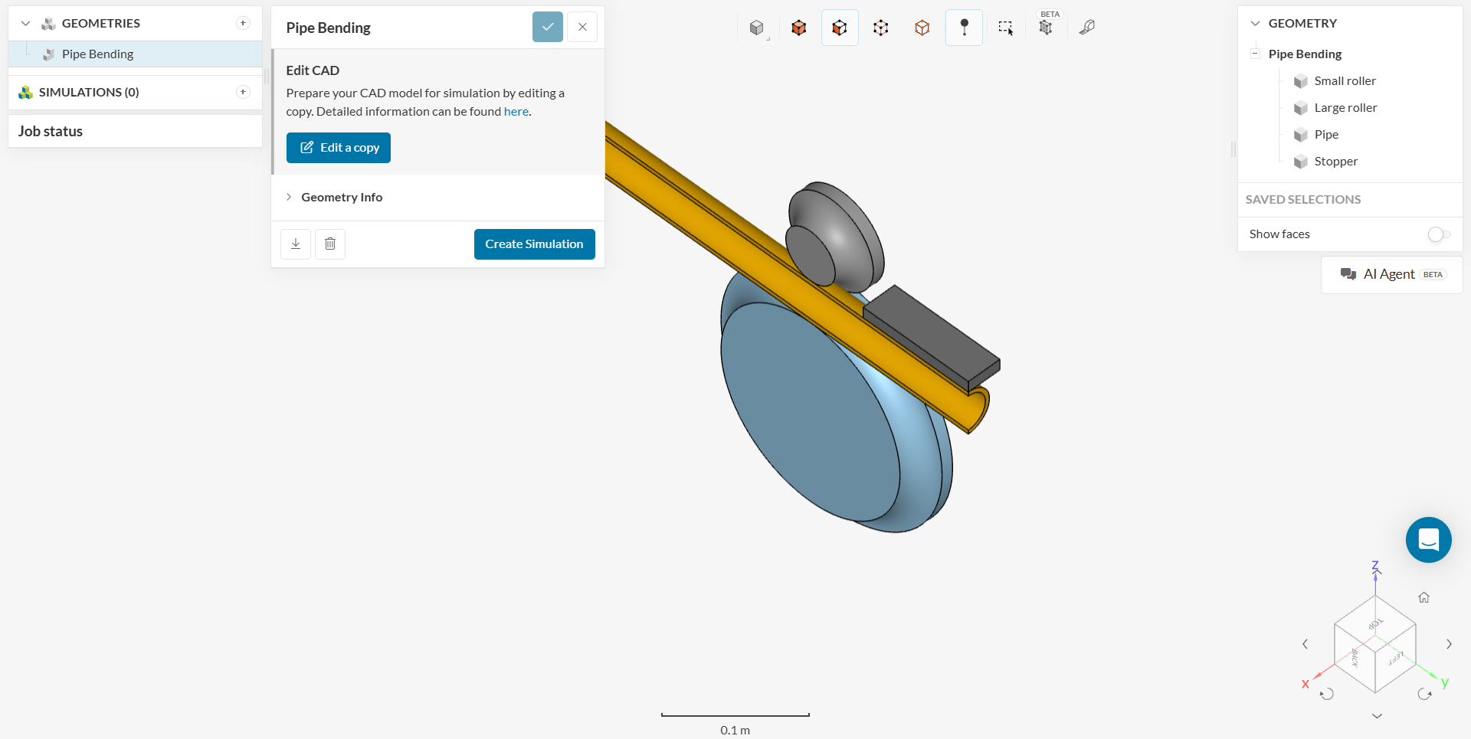
Task: Click the TOP face of orientation cube
Action: (x=1374, y=624)
